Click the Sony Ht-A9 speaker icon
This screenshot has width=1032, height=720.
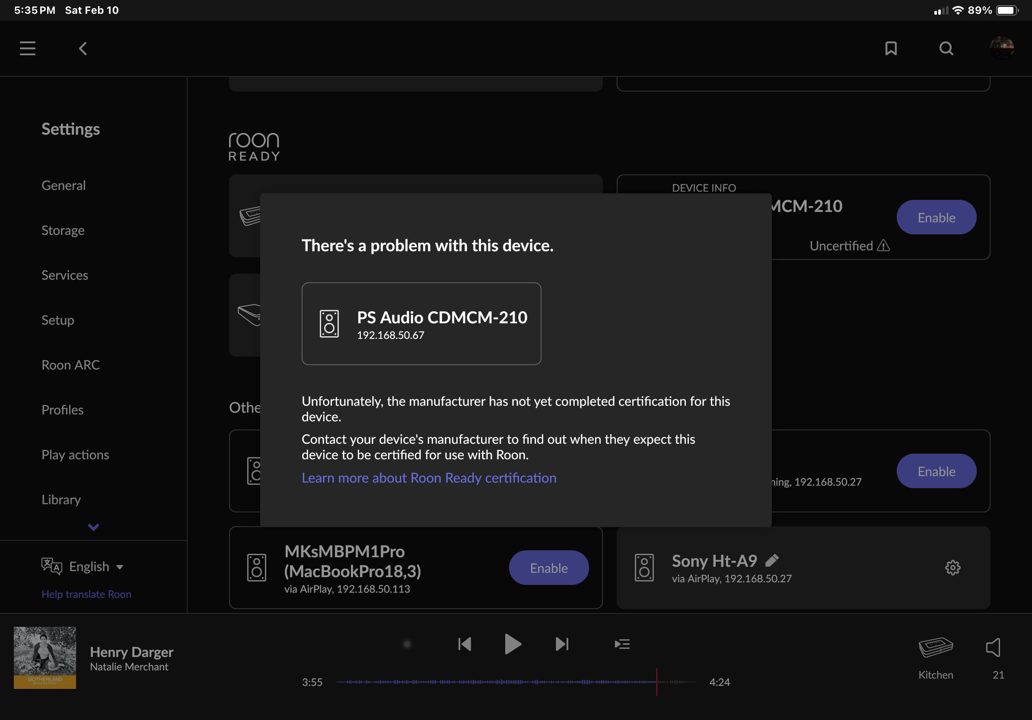tap(644, 567)
